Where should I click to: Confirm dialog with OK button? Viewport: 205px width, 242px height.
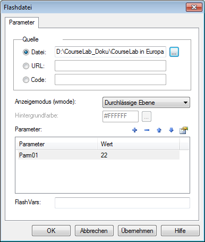[51, 231]
